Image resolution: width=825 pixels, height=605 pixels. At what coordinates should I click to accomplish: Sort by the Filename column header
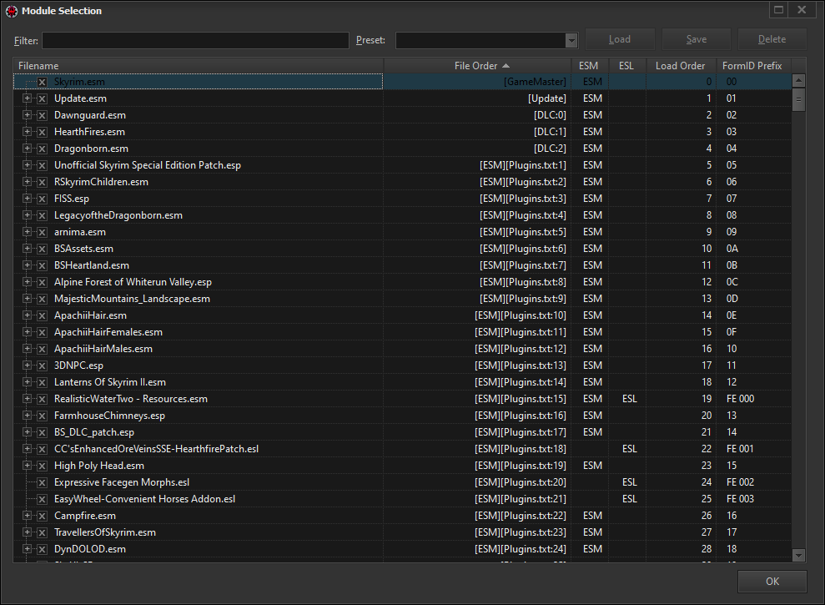point(199,66)
